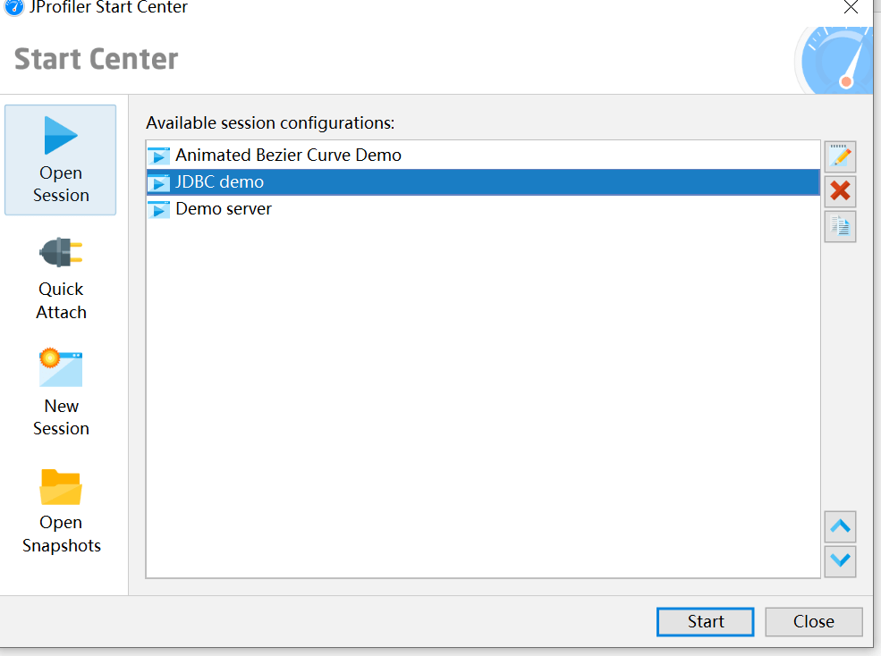Screen dimensions: 881x656
Task: Click the New Session window icon
Action: click(61, 367)
